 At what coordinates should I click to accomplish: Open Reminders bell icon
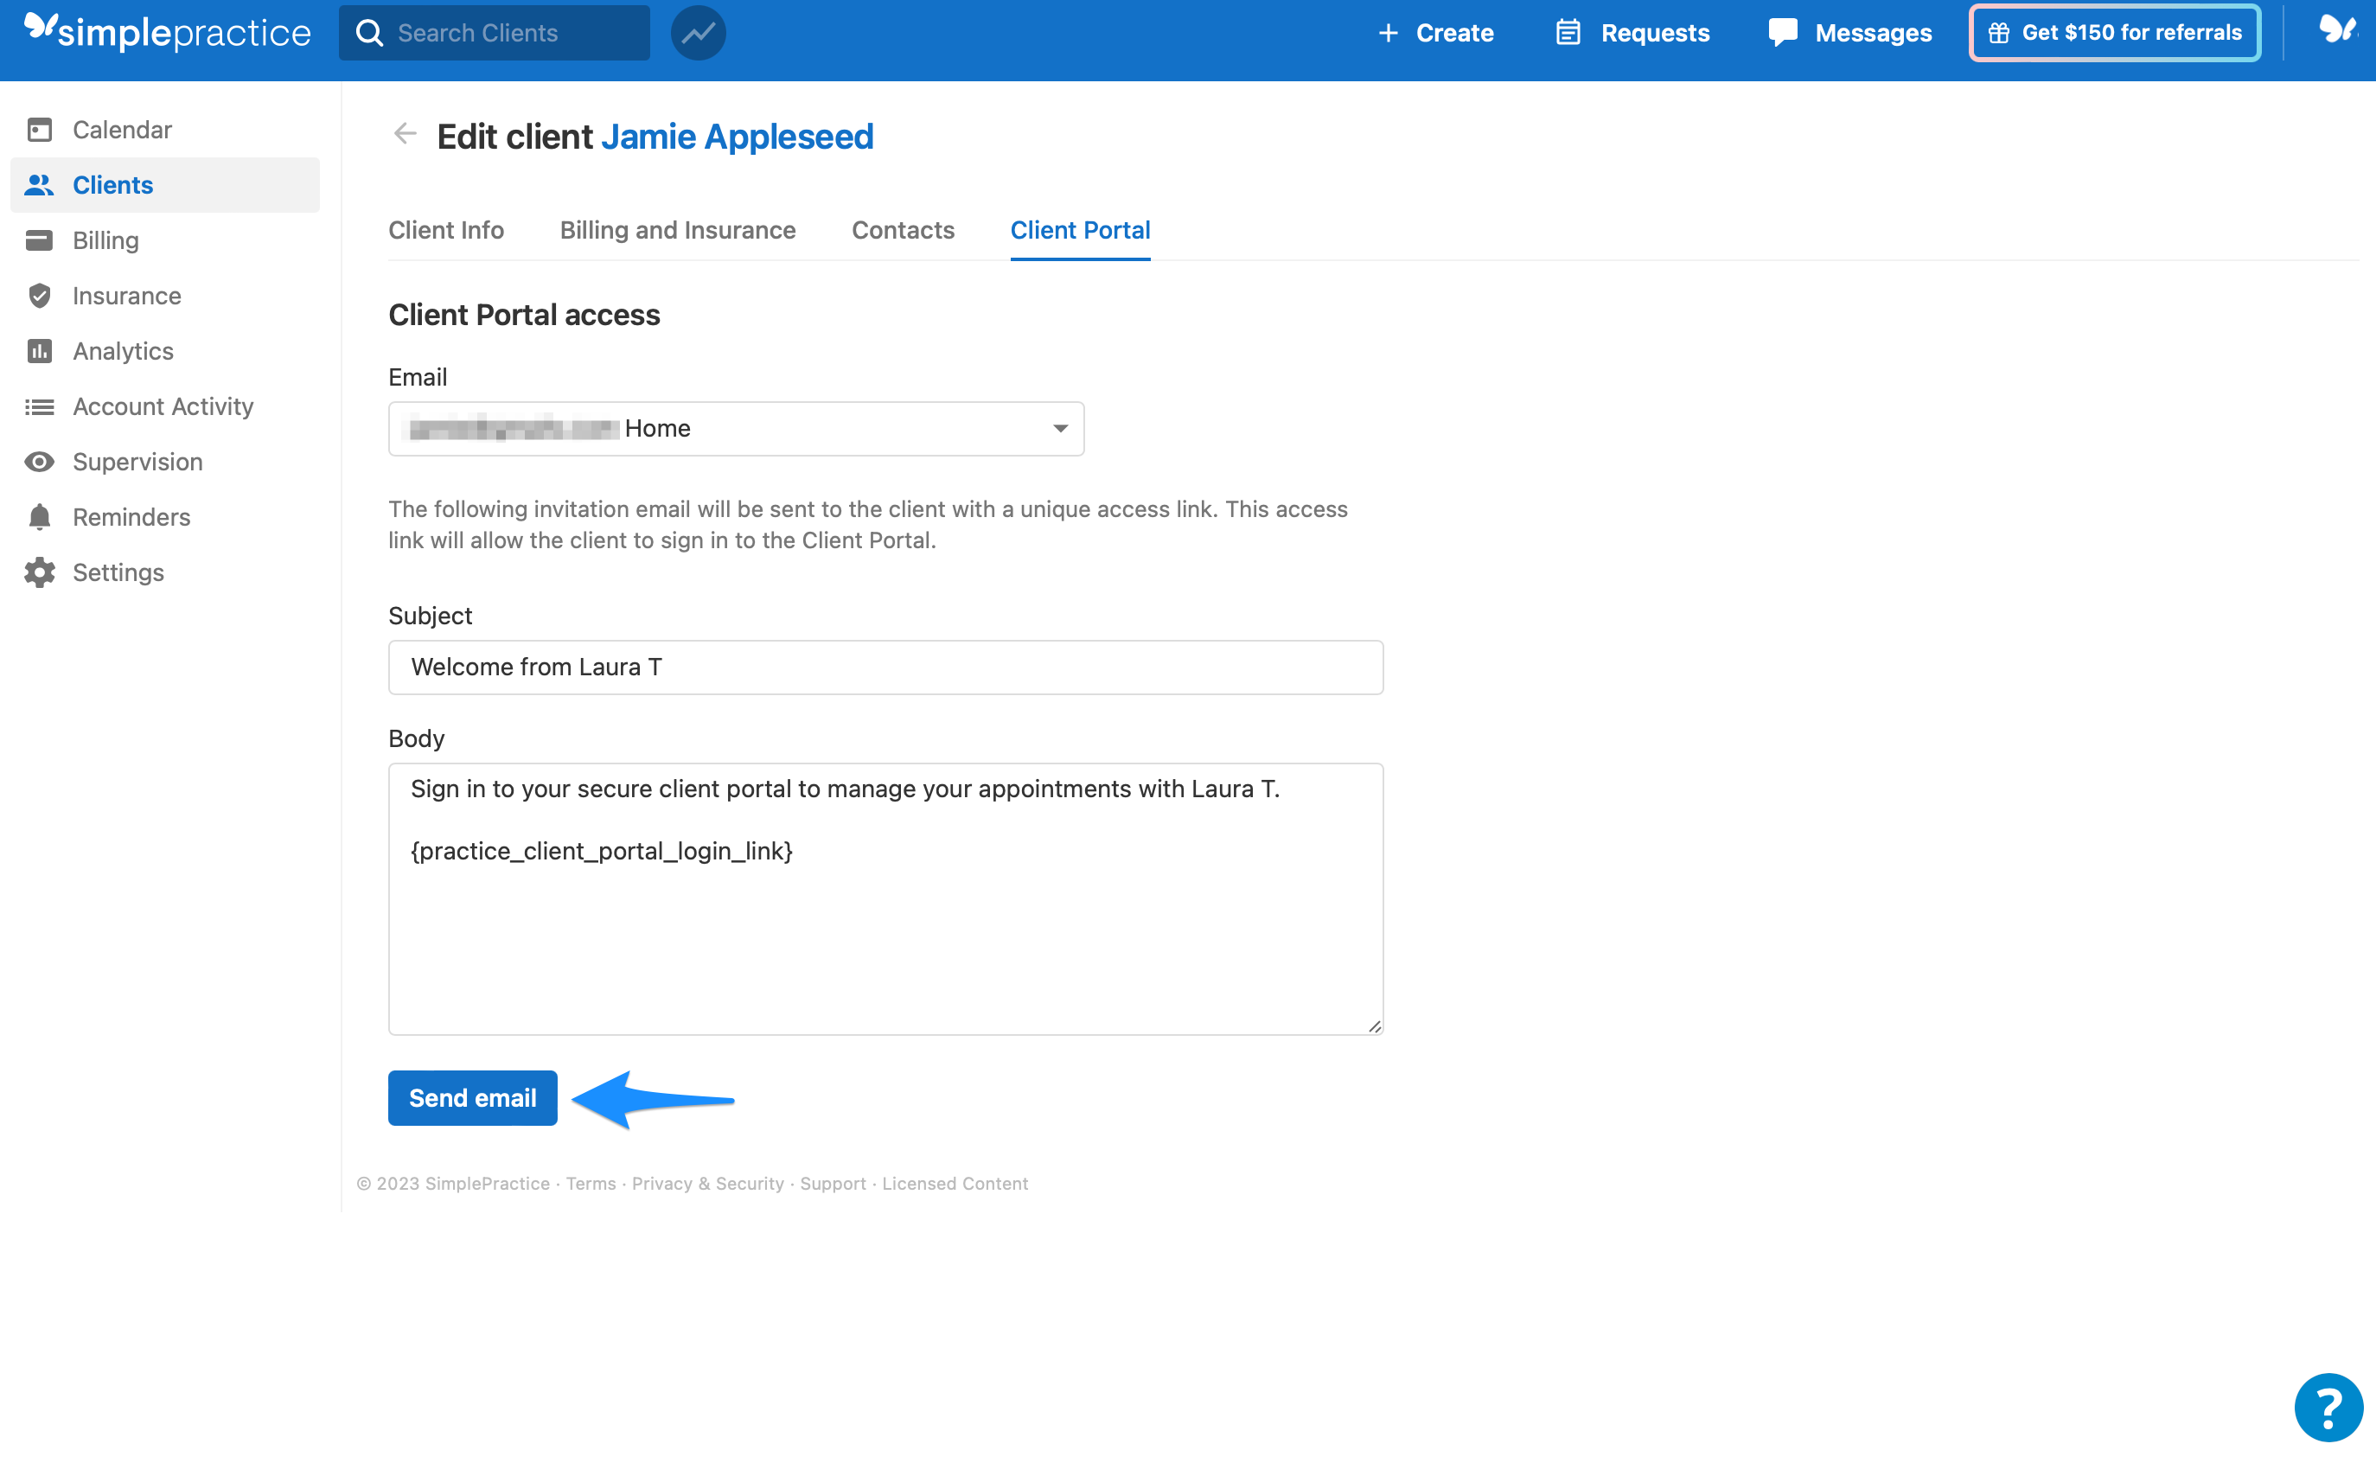pyautogui.click(x=40, y=517)
